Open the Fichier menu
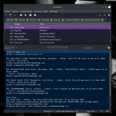 [x=7, y=11]
